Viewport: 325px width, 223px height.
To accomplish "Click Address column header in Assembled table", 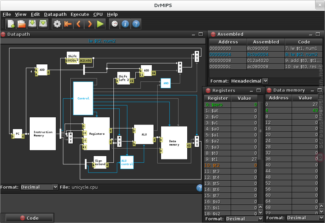I will (228, 42).
